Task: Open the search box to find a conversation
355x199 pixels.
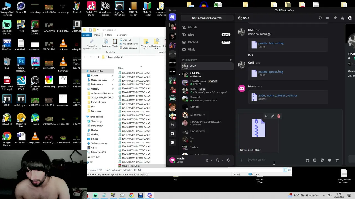Action: pyautogui.click(x=207, y=18)
